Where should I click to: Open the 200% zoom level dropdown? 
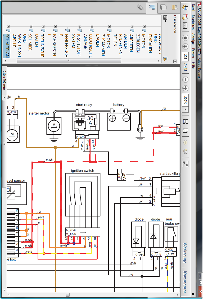coord(185,109)
